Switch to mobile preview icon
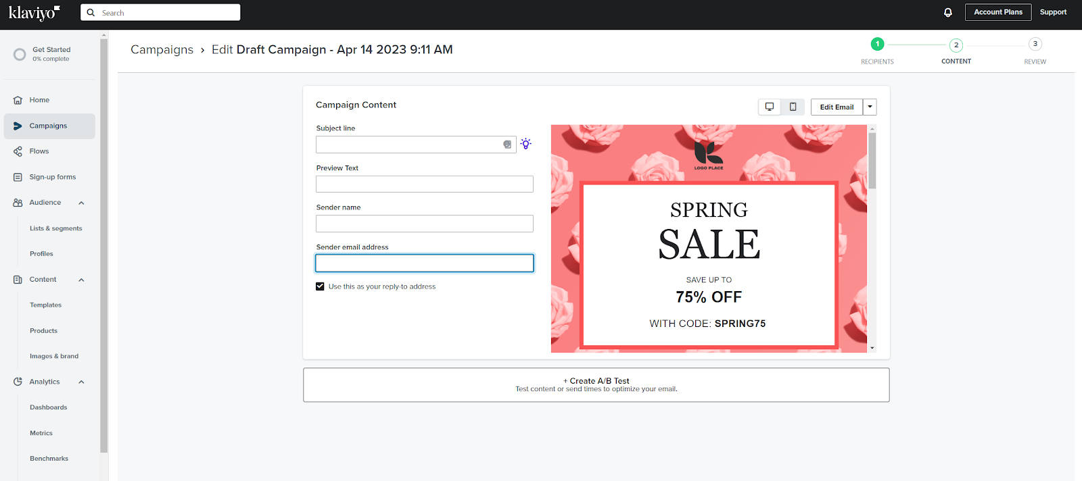This screenshot has height=481, width=1082. tap(793, 107)
